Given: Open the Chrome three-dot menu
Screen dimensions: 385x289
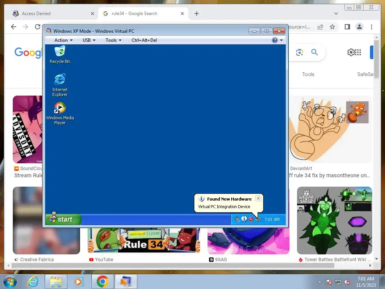Looking at the screenshot, I should (x=371, y=27).
